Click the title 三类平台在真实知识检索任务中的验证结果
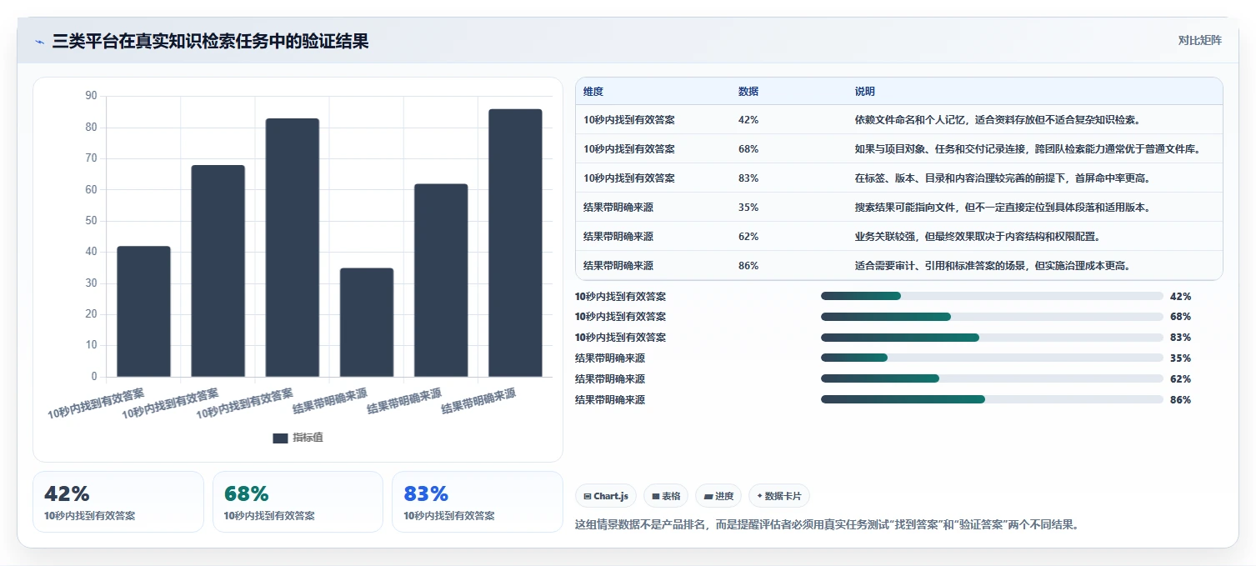Screen dimensions: 1256x566 tap(210, 41)
